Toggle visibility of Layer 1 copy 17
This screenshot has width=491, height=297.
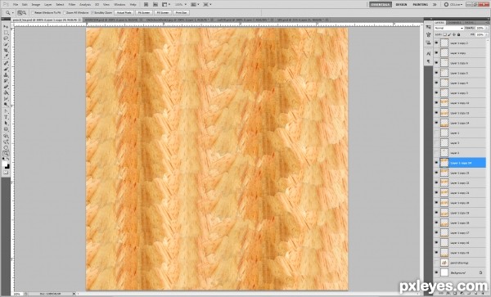[x=436, y=233]
